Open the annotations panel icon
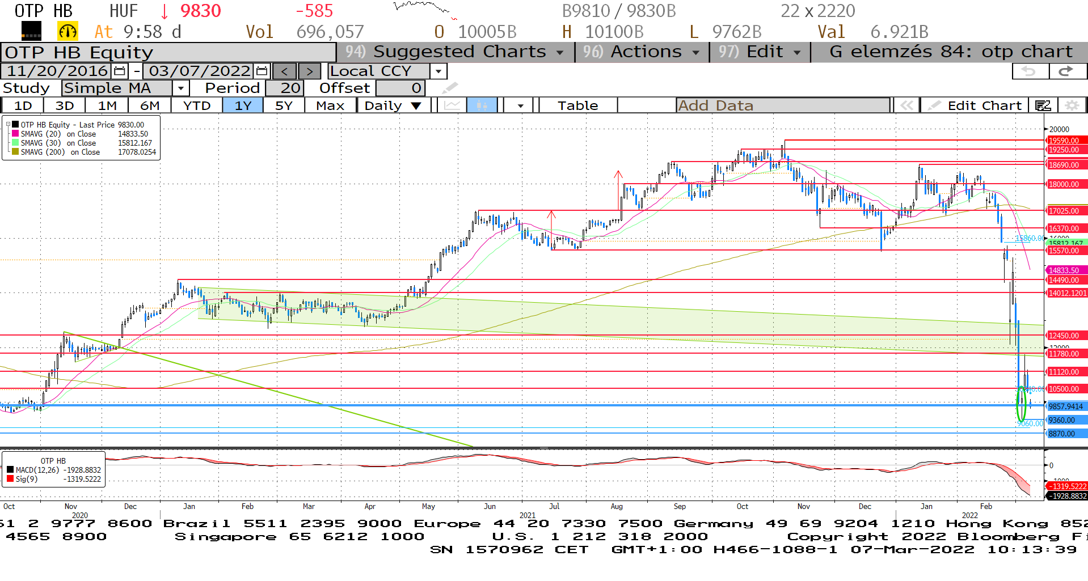This screenshot has width=1088, height=581. 1043,105
